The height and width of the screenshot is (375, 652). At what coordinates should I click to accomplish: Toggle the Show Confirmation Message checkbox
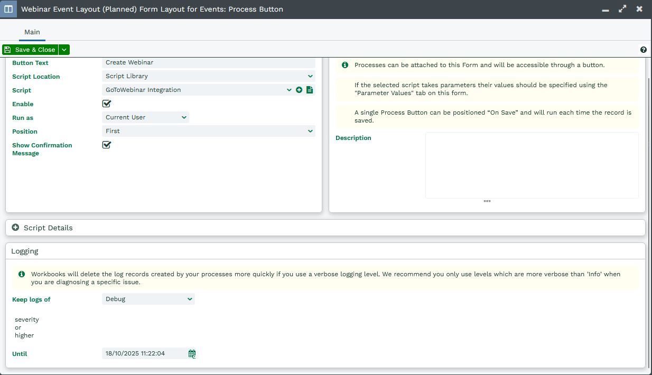pyautogui.click(x=107, y=145)
